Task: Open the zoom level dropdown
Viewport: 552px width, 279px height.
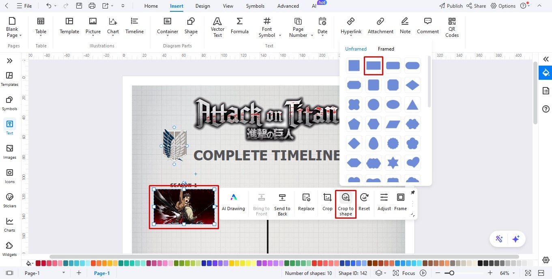Action: coord(514,273)
